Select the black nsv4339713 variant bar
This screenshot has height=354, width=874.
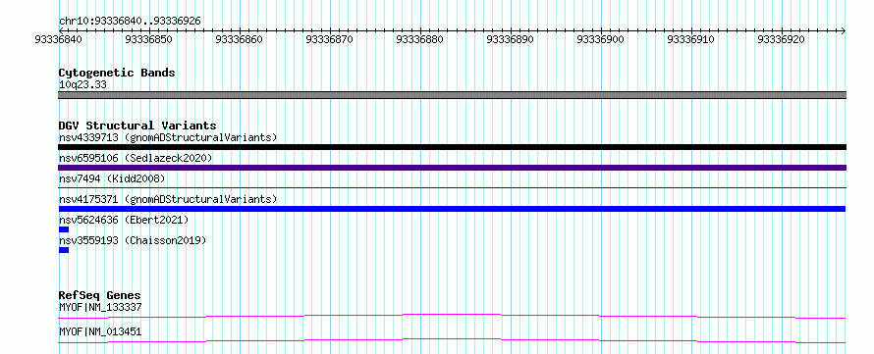point(452,147)
